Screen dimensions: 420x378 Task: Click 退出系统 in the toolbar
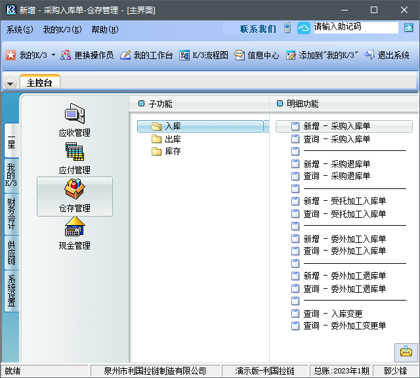(387, 56)
